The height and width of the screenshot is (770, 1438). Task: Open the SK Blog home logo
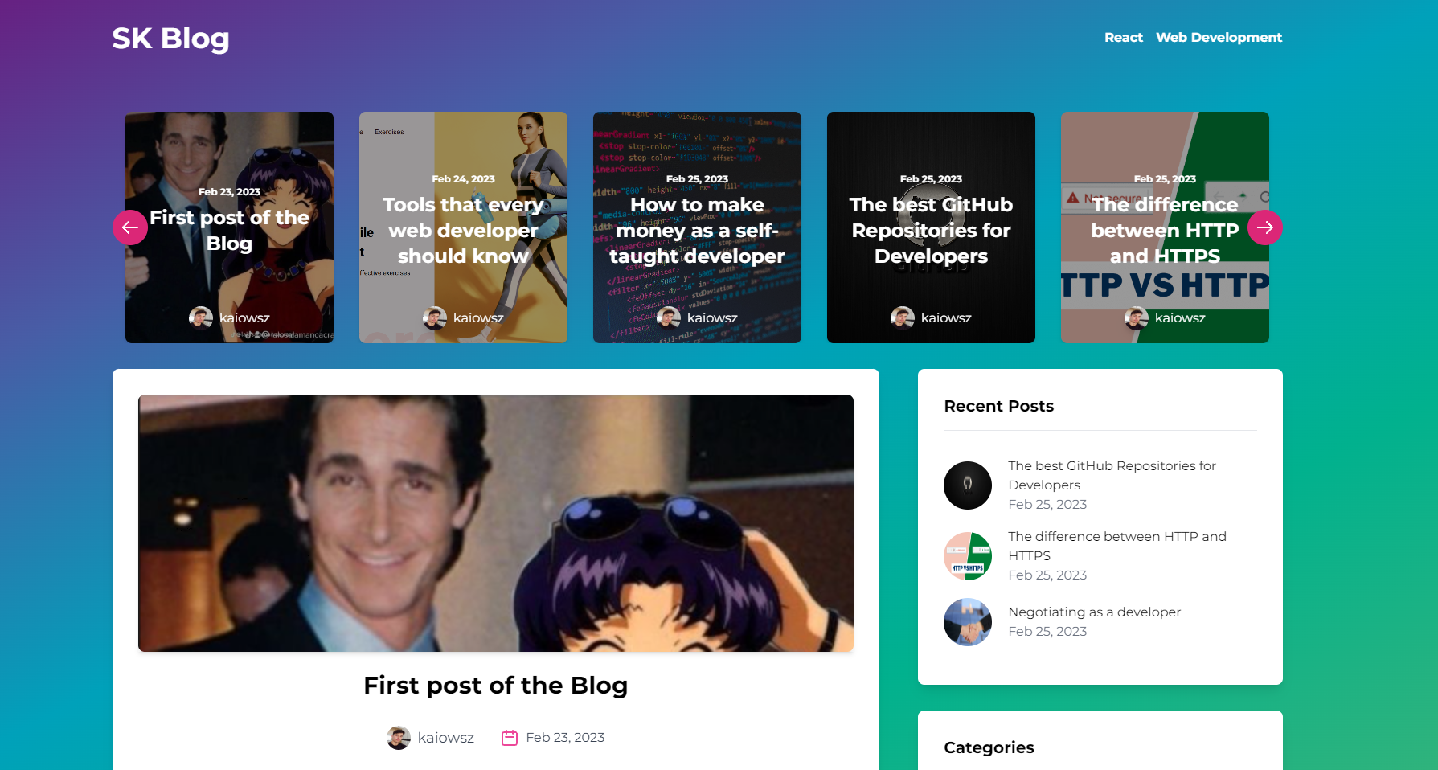point(170,39)
